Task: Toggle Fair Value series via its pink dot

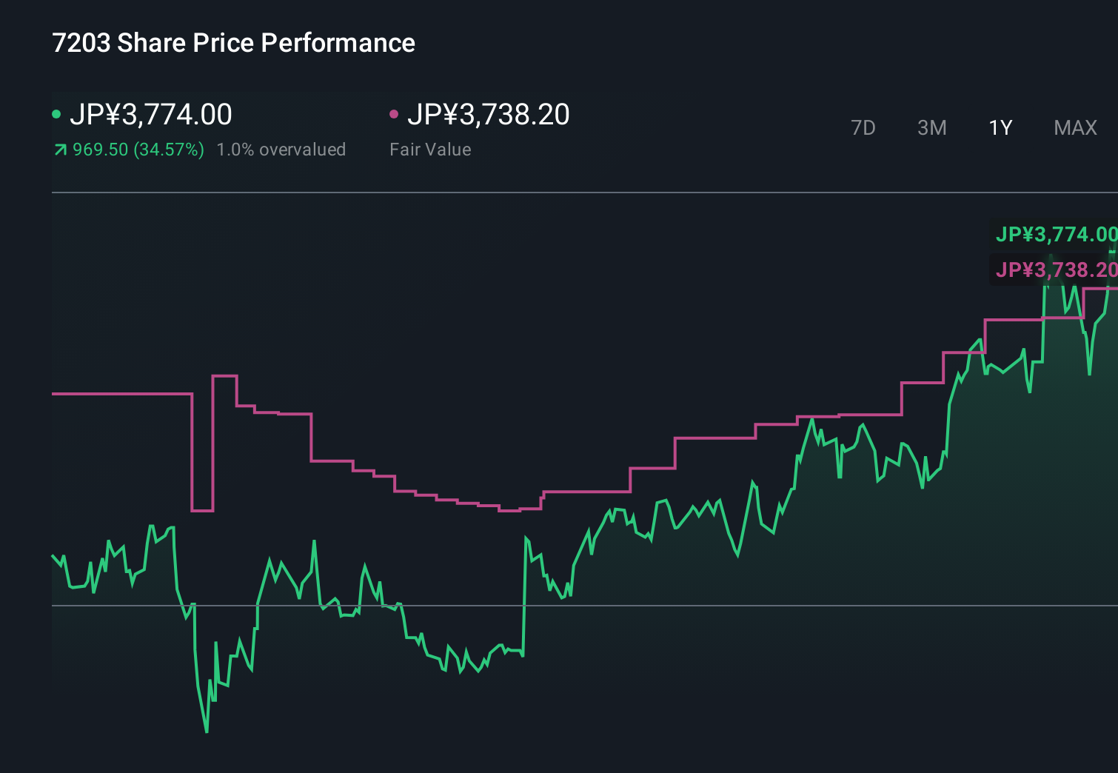Action: (x=394, y=113)
